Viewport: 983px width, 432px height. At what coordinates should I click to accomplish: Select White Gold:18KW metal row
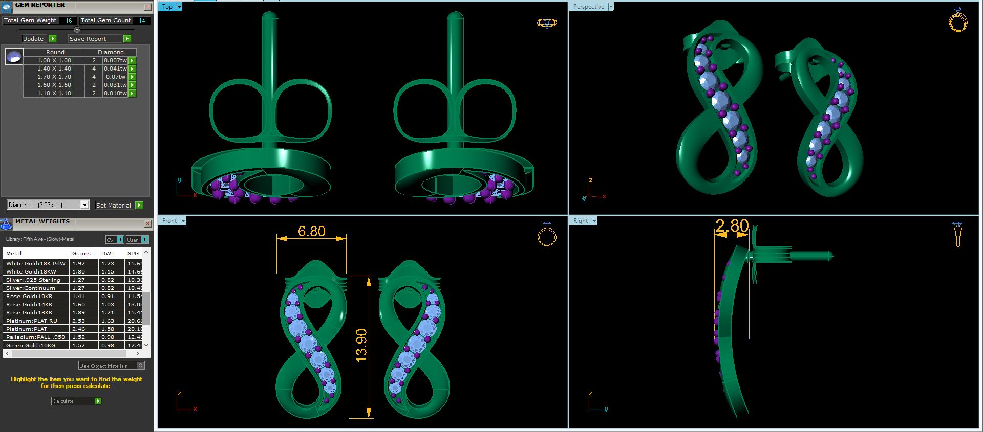(x=73, y=271)
